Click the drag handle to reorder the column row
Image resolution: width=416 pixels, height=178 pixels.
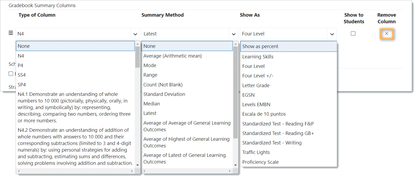point(10,33)
